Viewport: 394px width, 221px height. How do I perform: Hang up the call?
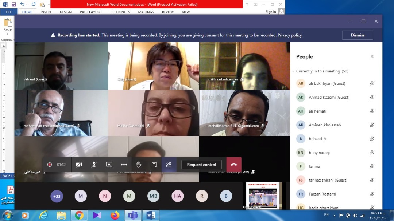(x=234, y=165)
